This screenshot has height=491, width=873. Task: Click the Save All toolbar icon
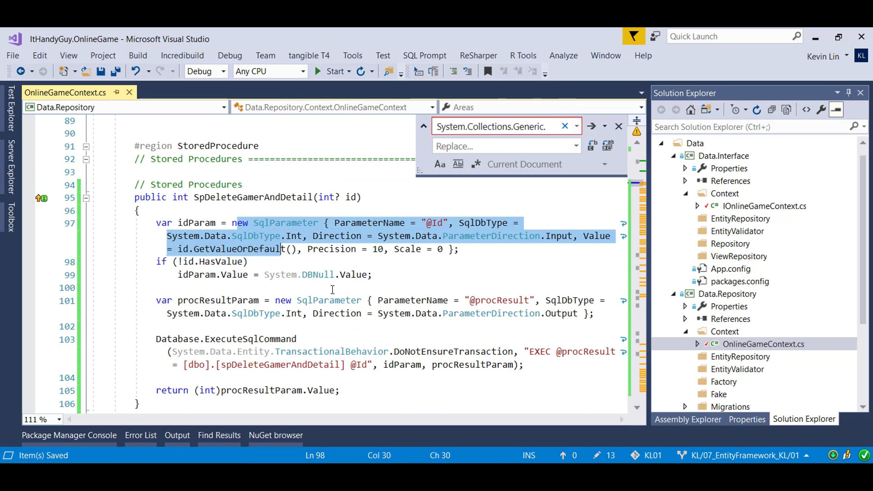(x=115, y=71)
